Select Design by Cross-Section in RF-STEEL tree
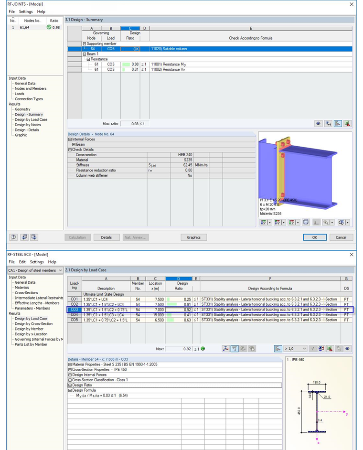This screenshot has width=363, height=450. pyautogui.click(x=33, y=323)
